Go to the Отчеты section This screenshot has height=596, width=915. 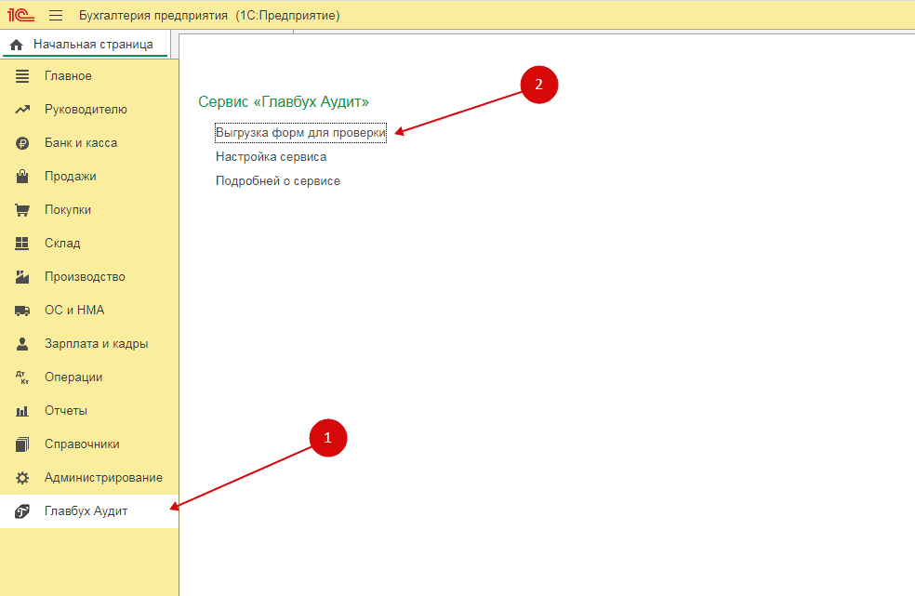65,411
